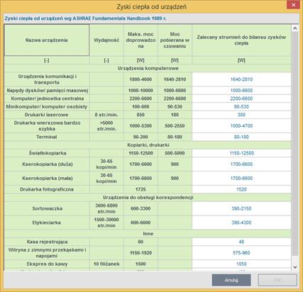Click the Ekspres do kawy name cell
This screenshot has height=292, width=303.
coord(47,264)
